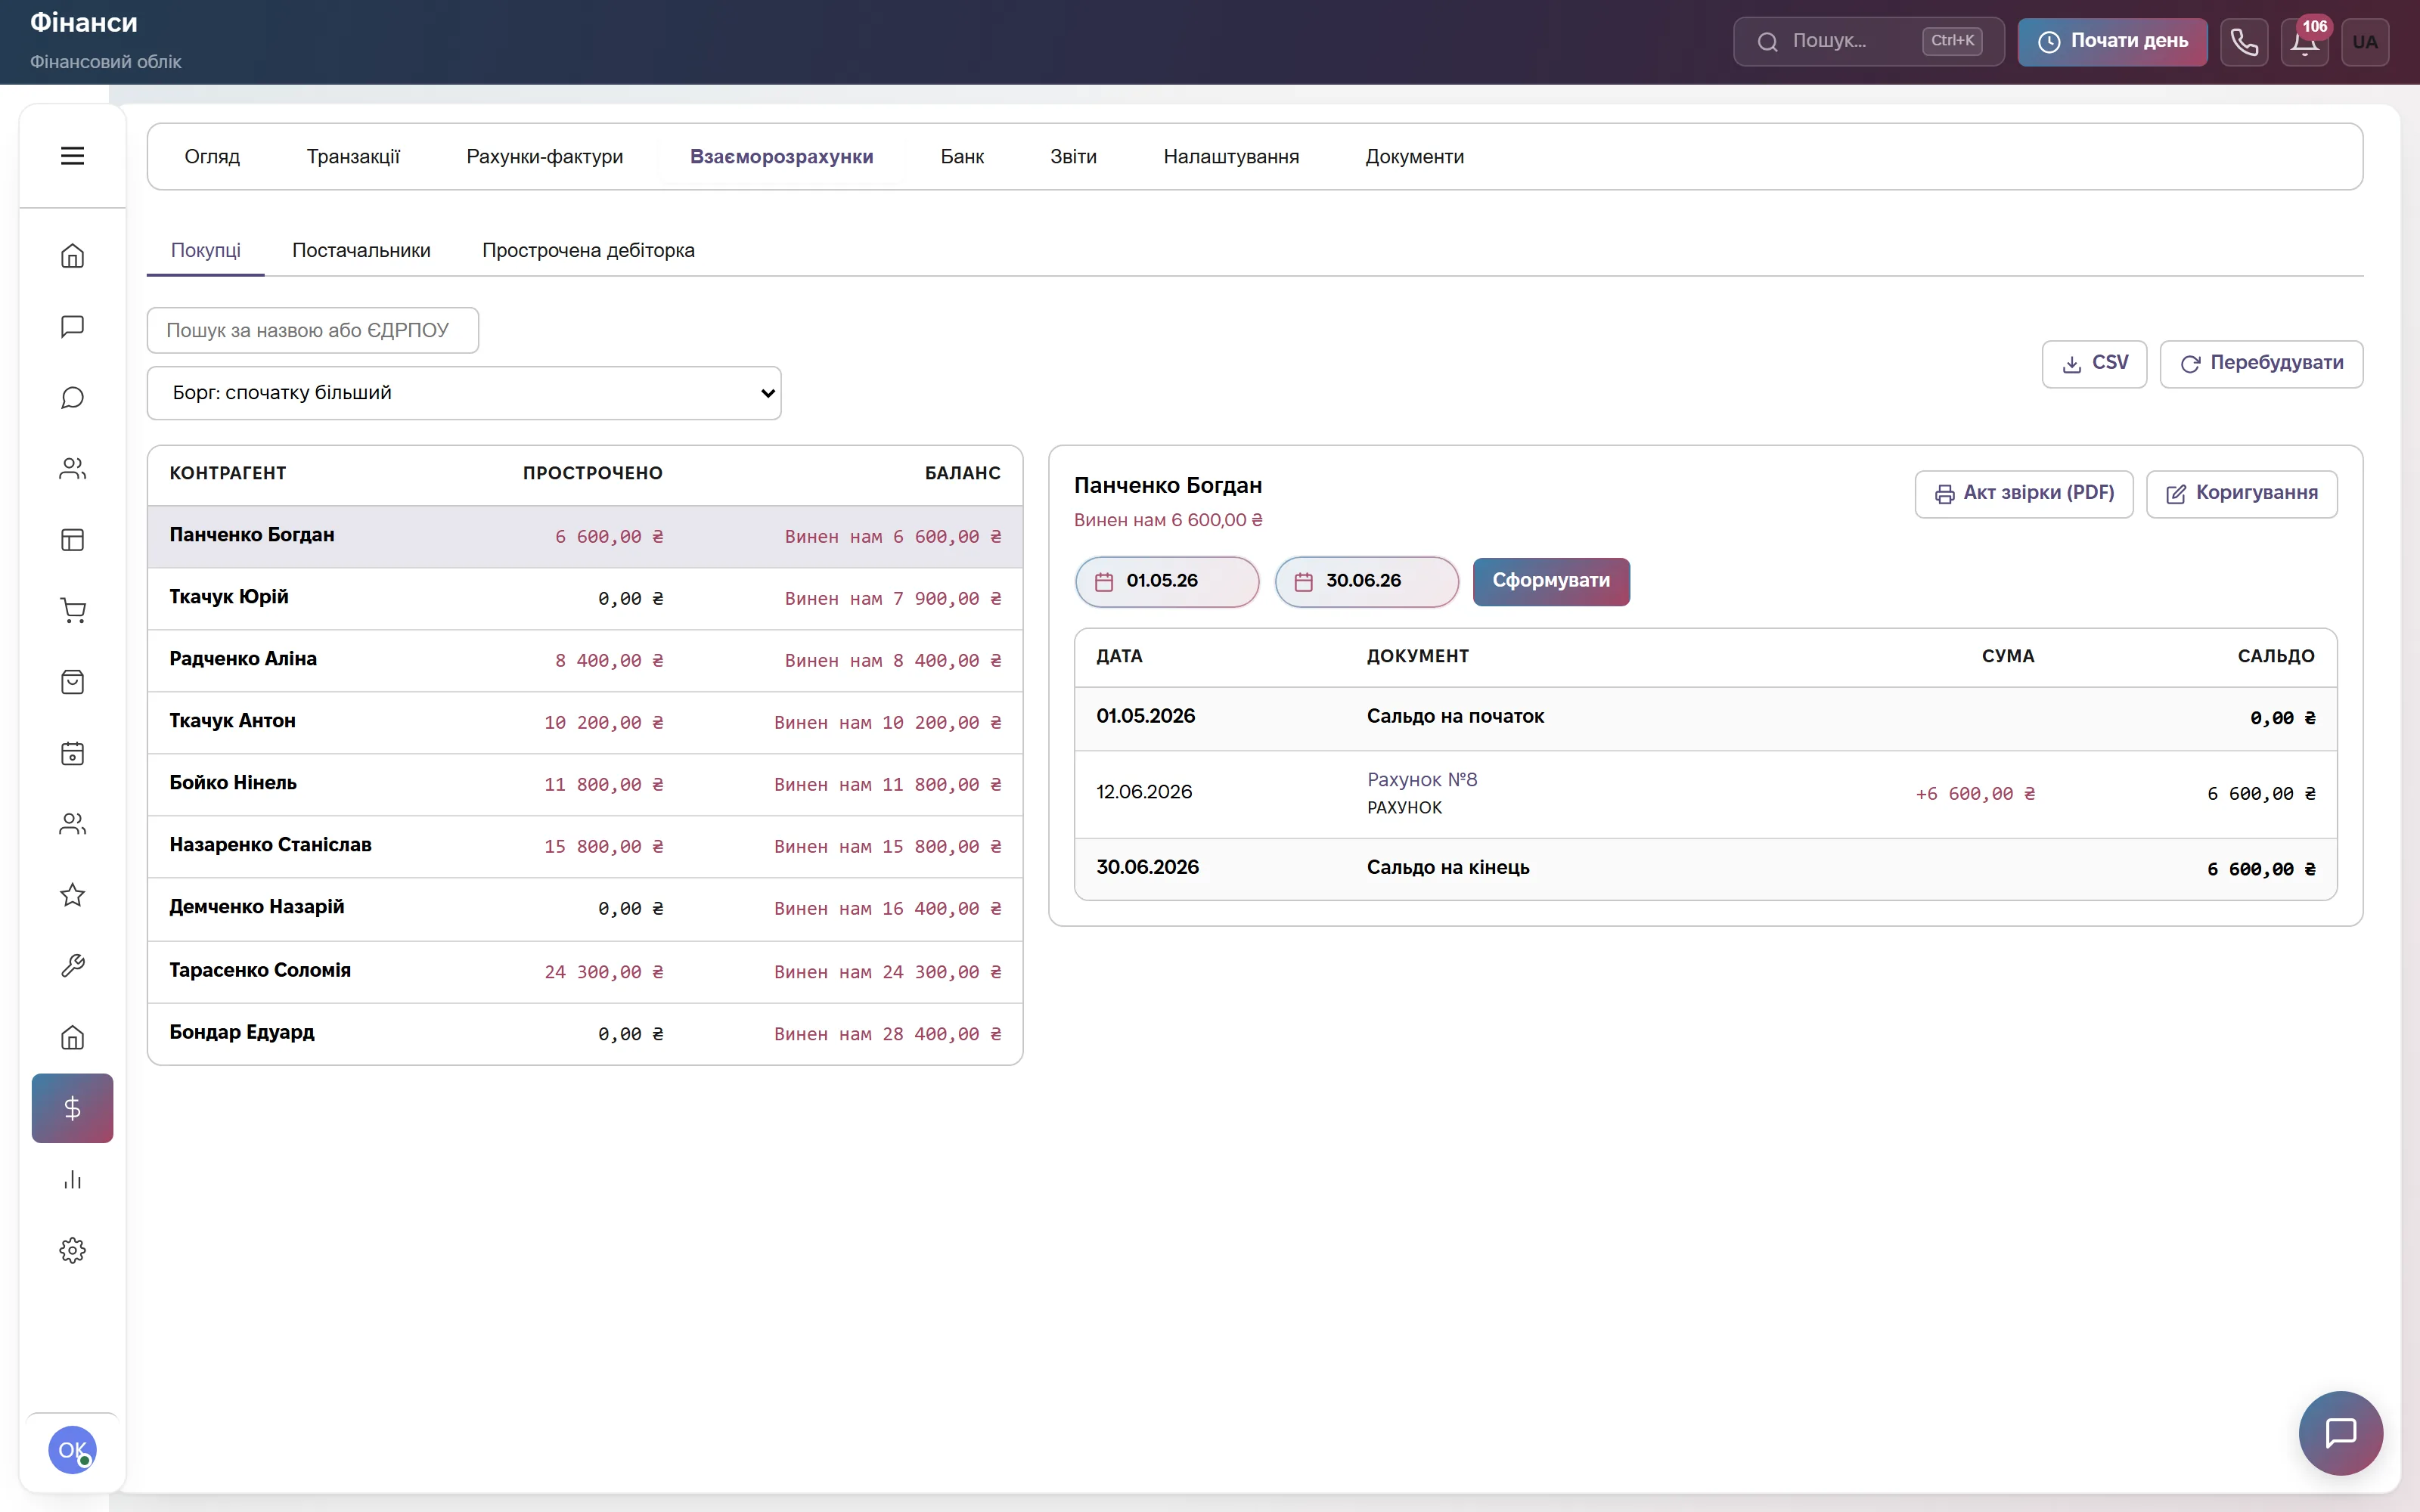
Task: Open the shopping bag icon in the sidebar
Action: click(x=72, y=682)
